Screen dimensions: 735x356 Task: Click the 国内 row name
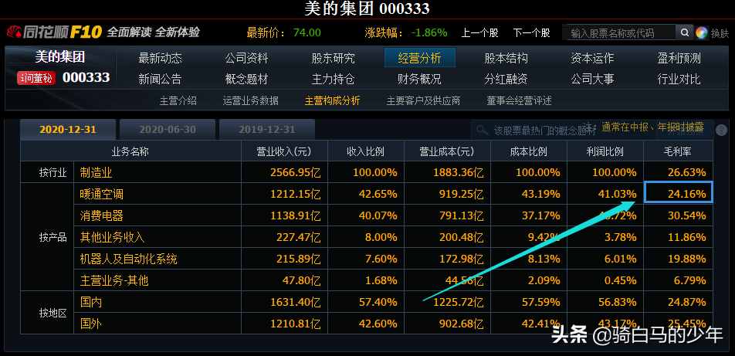click(91, 302)
